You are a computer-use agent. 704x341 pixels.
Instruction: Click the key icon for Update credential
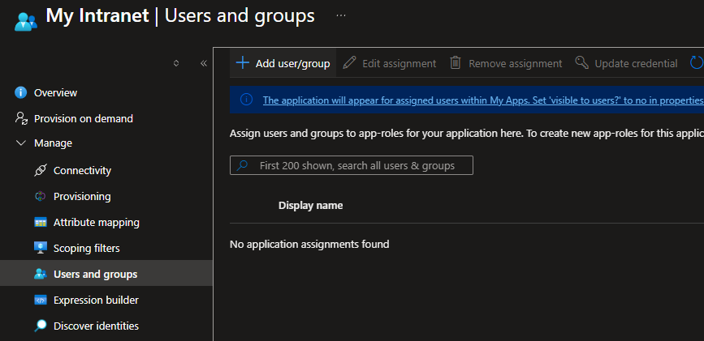click(582, 62)
